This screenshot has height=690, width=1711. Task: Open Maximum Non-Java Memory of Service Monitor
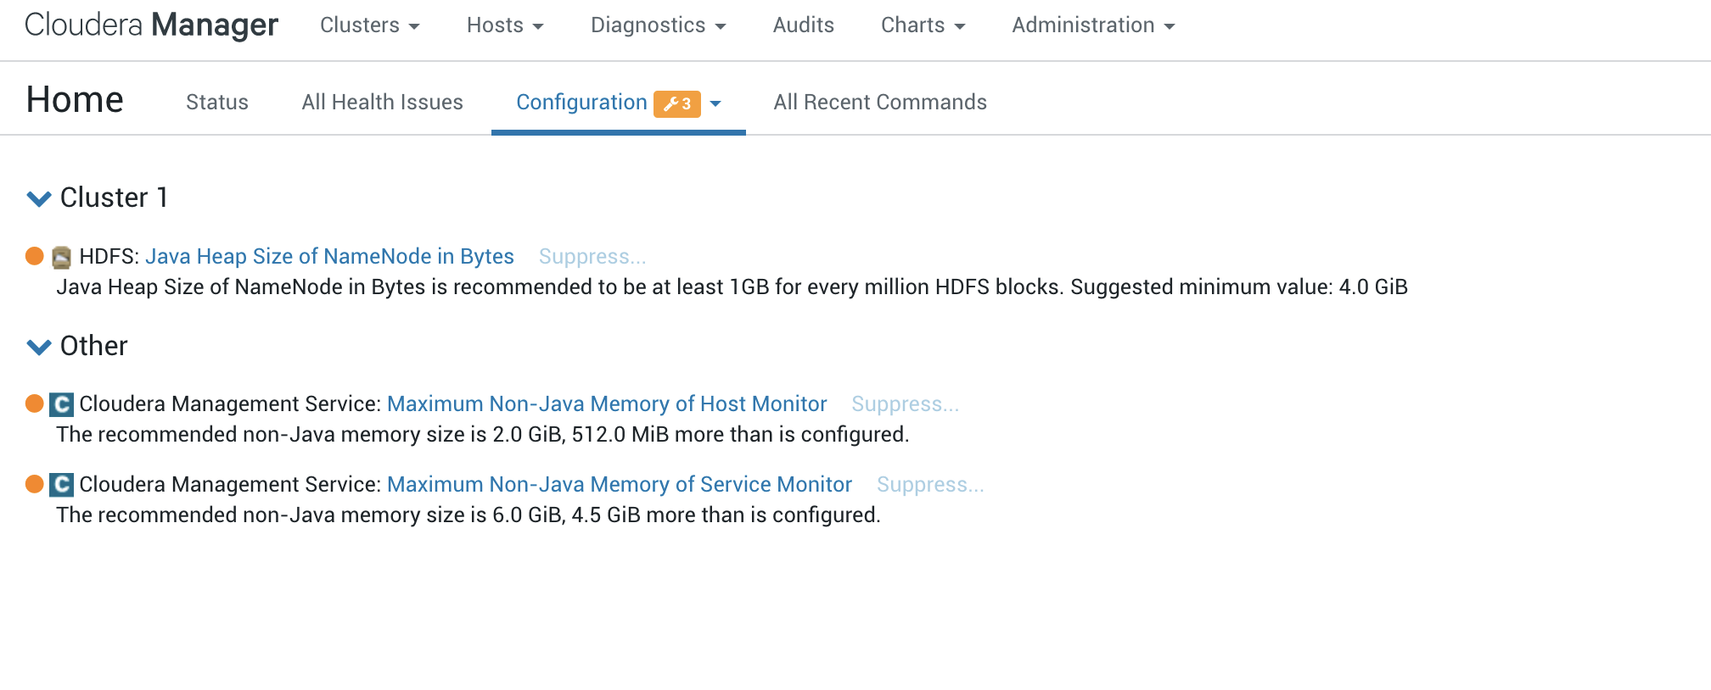[620, 484]
